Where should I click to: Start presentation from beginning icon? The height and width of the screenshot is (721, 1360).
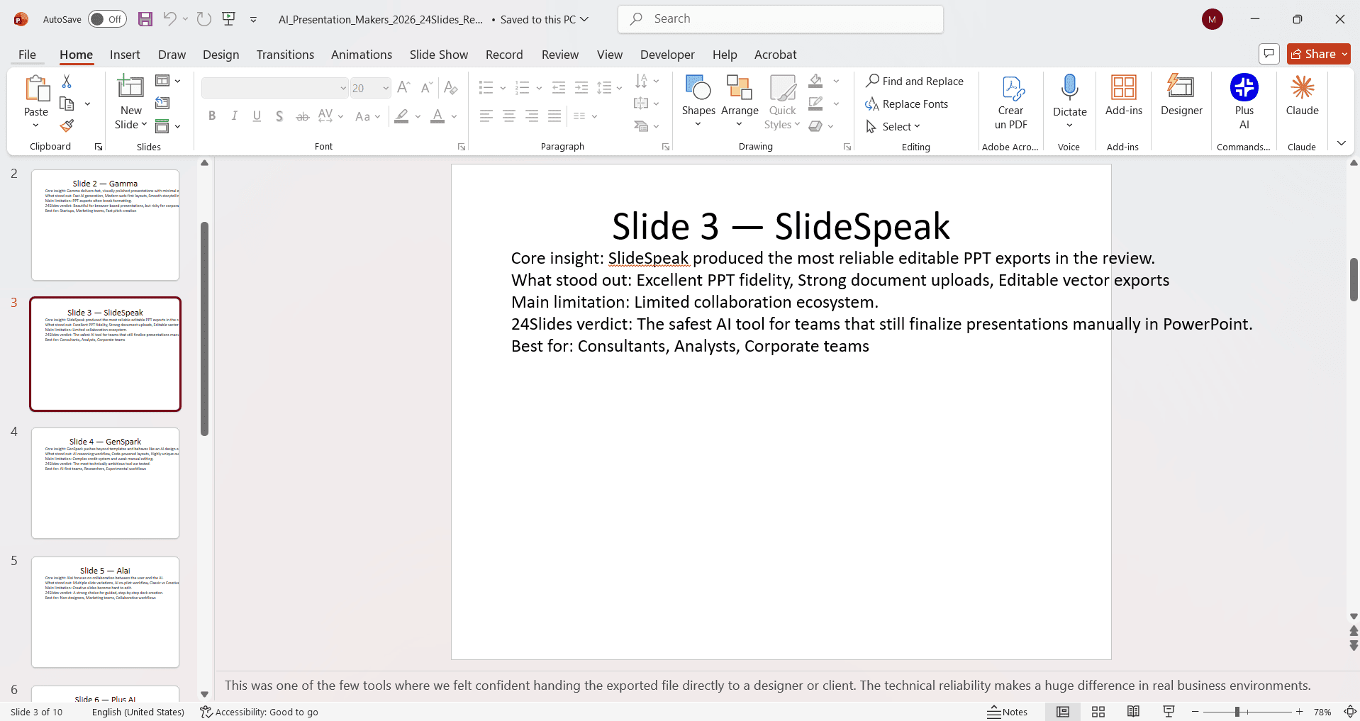(229, 19)
